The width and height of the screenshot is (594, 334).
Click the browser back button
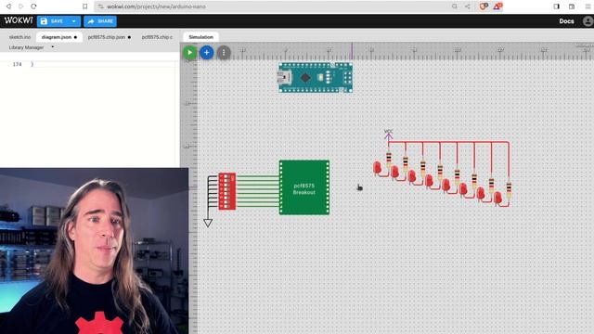click(8, 6)
